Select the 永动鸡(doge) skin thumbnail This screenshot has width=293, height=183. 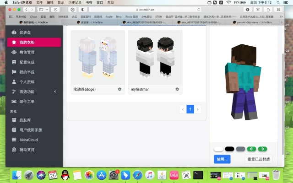tap(98, 58)
